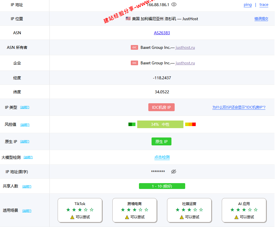Click warning icon in 跨境电商 card
The image size is (275, 227).
pos(127,217)
